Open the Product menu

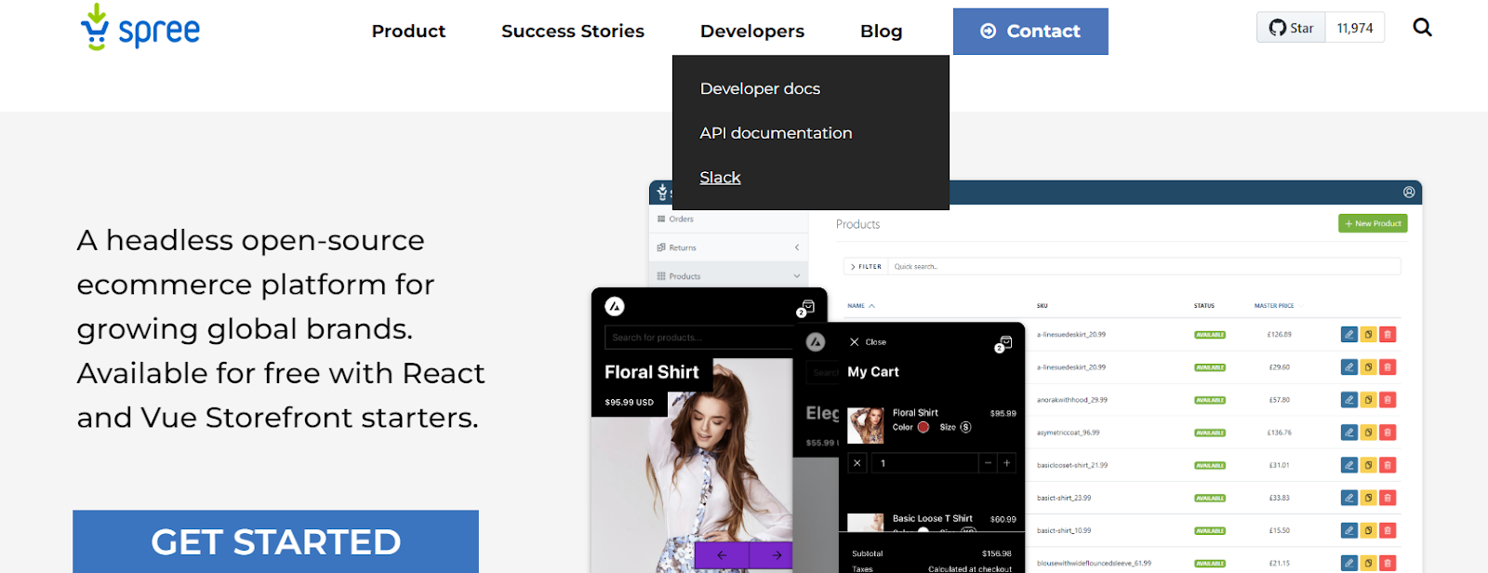(408, 32)
